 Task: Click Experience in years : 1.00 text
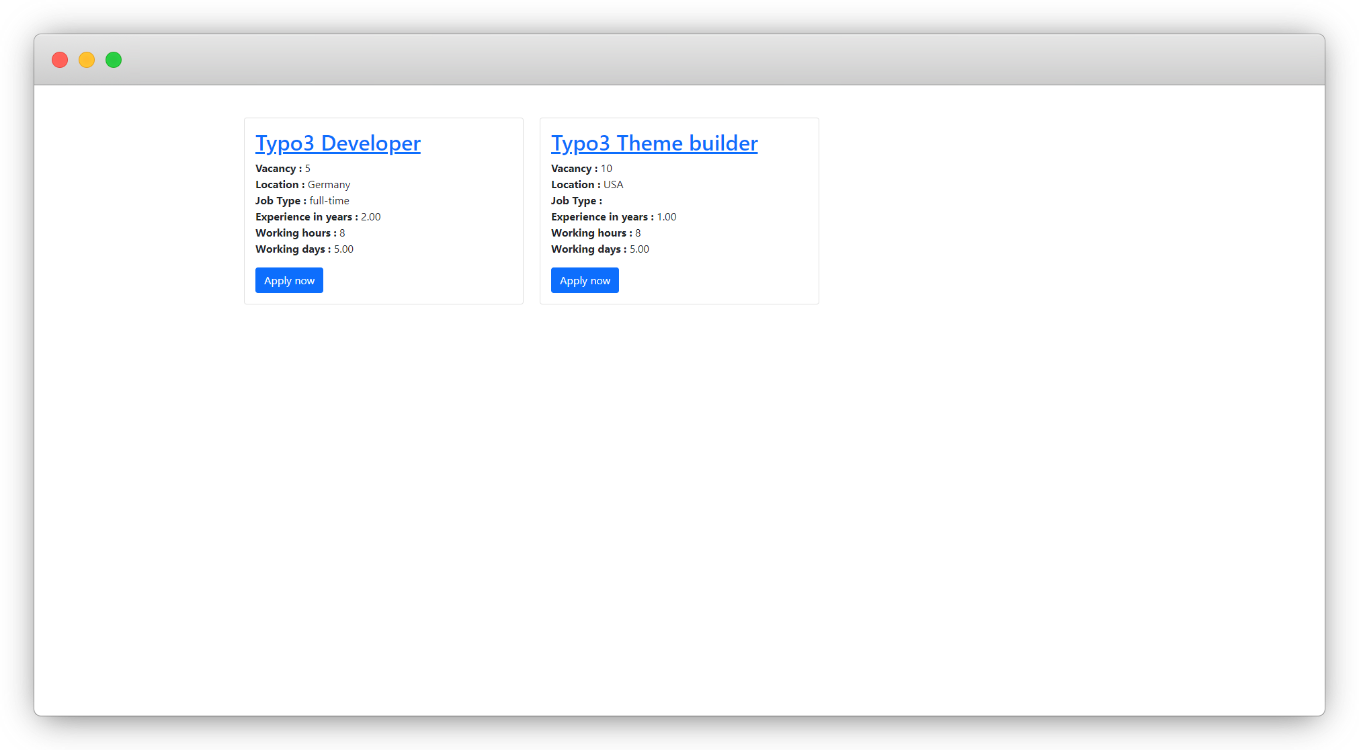click(614, 217)
